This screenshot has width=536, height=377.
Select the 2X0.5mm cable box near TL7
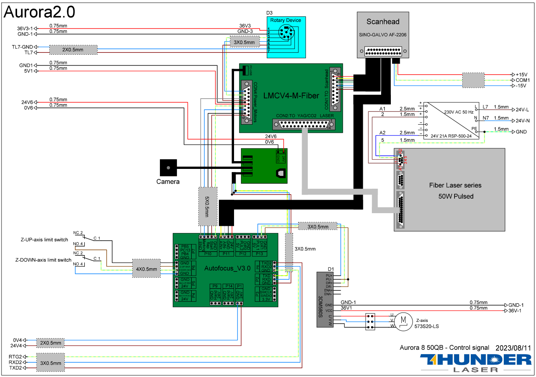73,50
